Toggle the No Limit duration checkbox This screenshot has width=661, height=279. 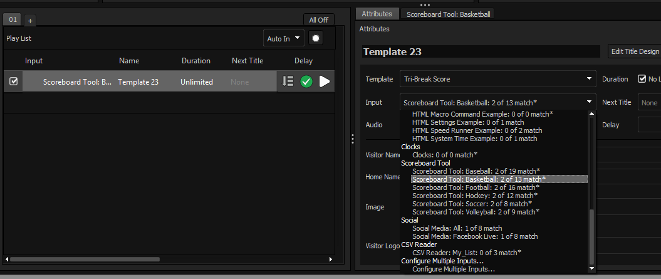point(642,79)
